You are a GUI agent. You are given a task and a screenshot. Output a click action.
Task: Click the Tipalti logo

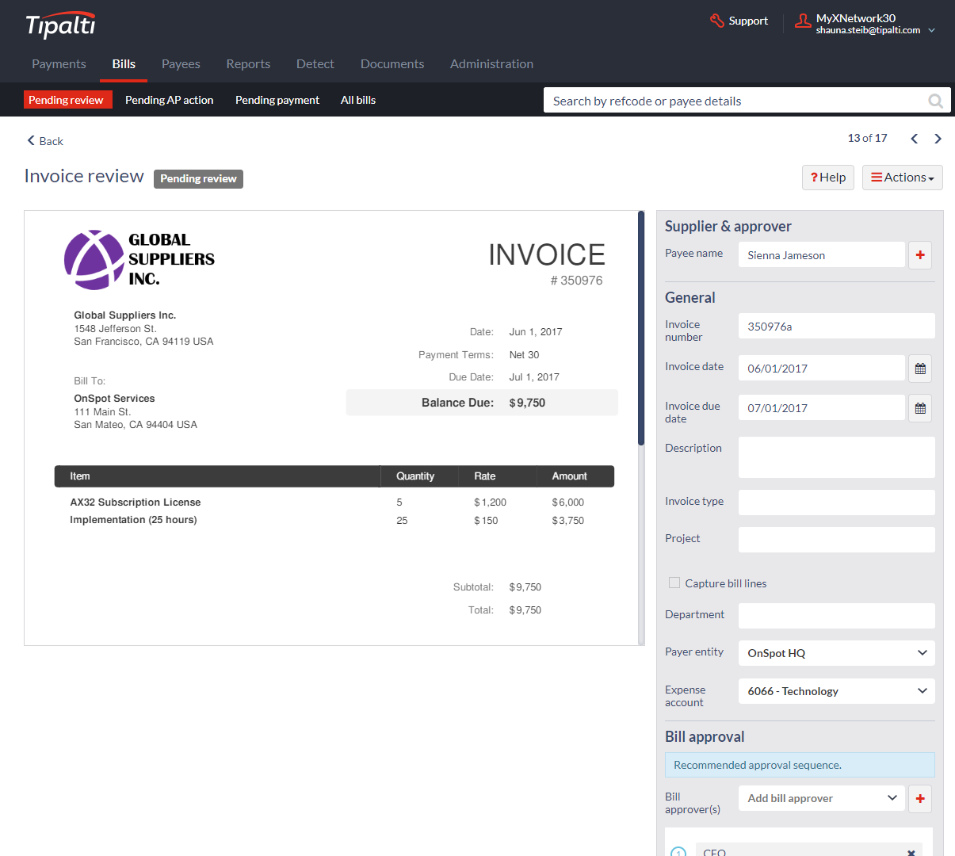coord(60,25)
